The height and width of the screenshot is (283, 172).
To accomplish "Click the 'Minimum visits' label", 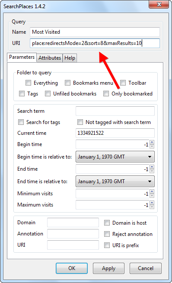I will pos(35,194).
